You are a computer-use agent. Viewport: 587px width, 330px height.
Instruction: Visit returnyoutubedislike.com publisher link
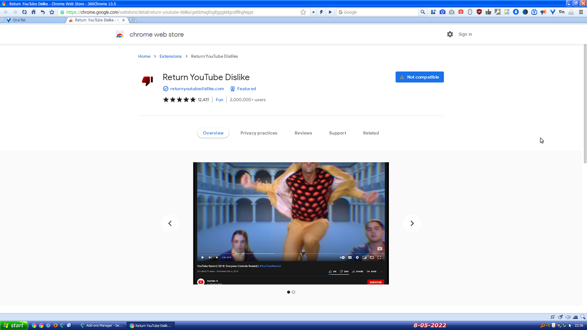pos(197,89)
